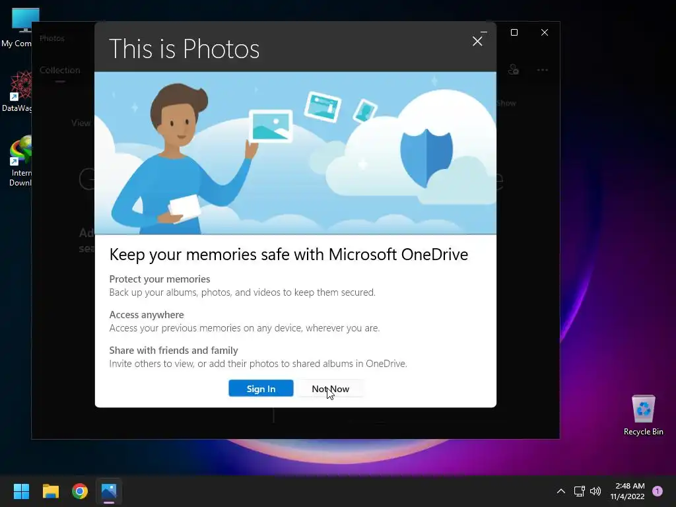The height and width of the screenshot is (507, 676).
Task: Open the See more menu in Photos
Action: tap(543, 70)
